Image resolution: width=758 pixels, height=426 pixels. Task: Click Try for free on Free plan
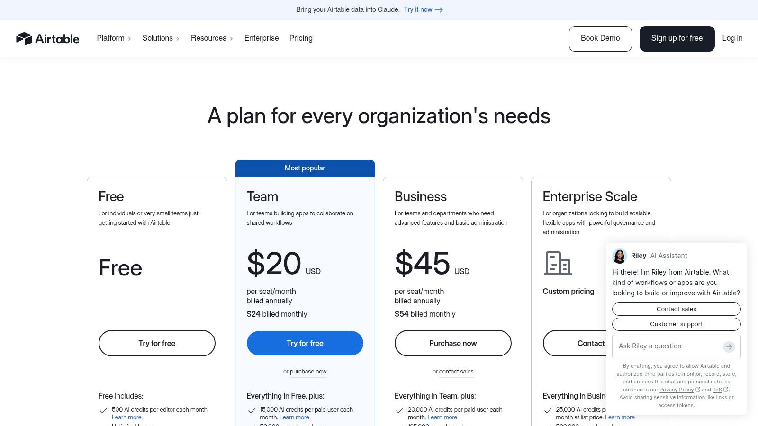point(157,343)
